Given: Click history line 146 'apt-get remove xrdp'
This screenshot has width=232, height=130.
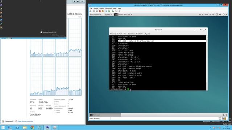Looking at the screenshot, I should (x=129, y=69).
